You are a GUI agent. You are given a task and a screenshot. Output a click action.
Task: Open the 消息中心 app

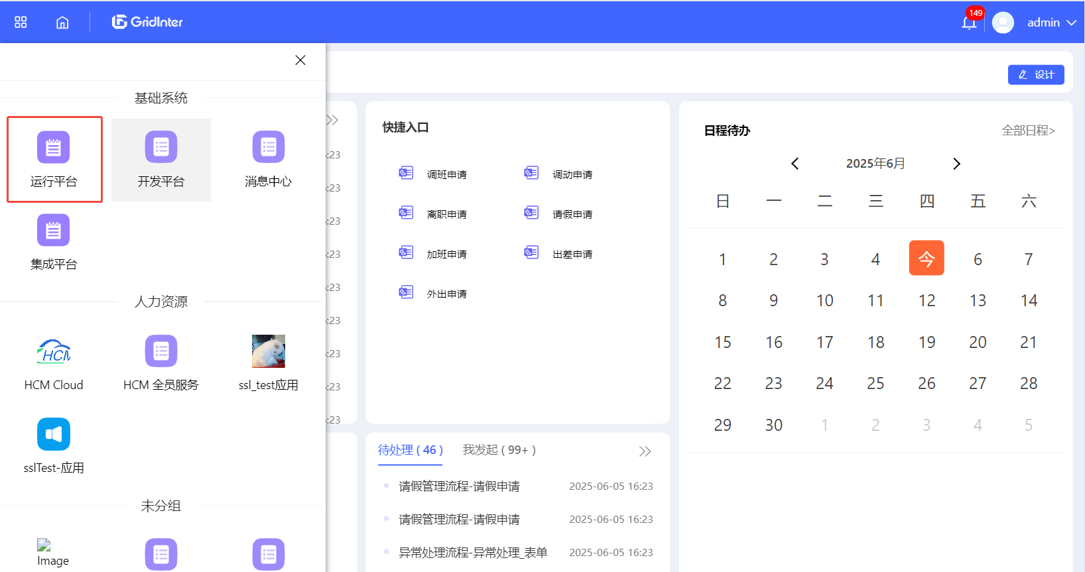(269, 160)
